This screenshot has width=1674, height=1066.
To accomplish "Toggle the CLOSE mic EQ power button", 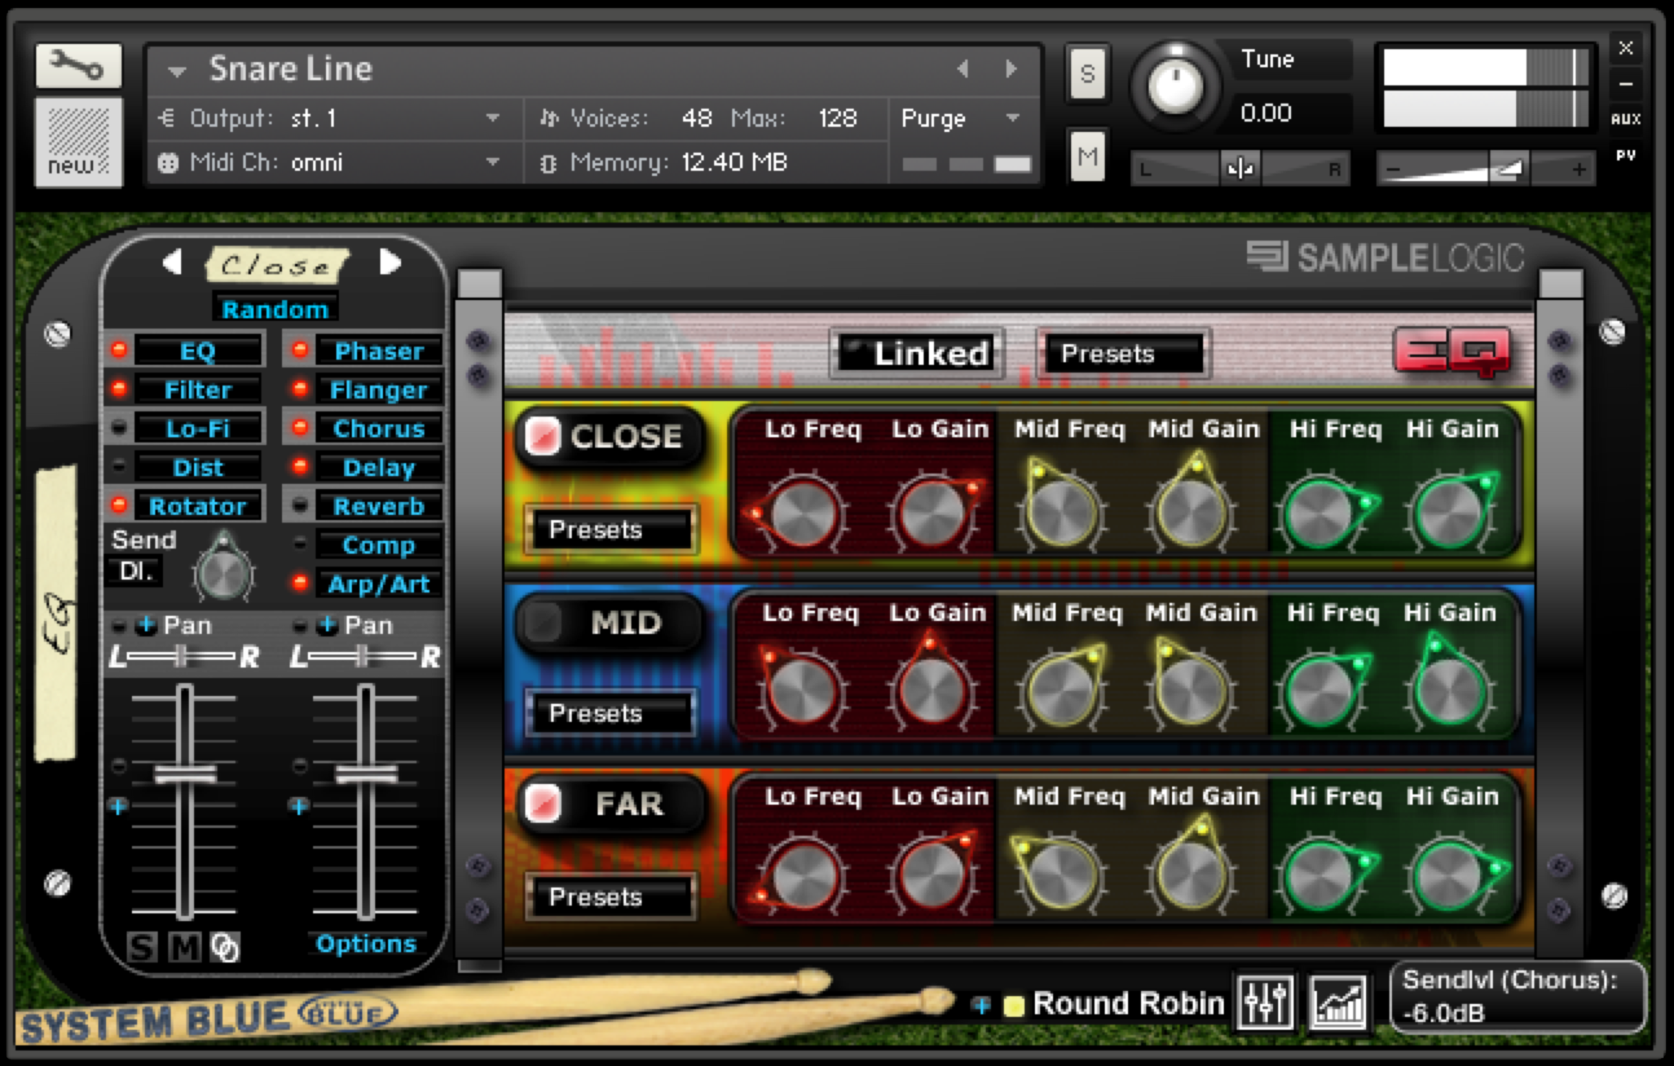I will pyautogui.click(x=541, y=436).
